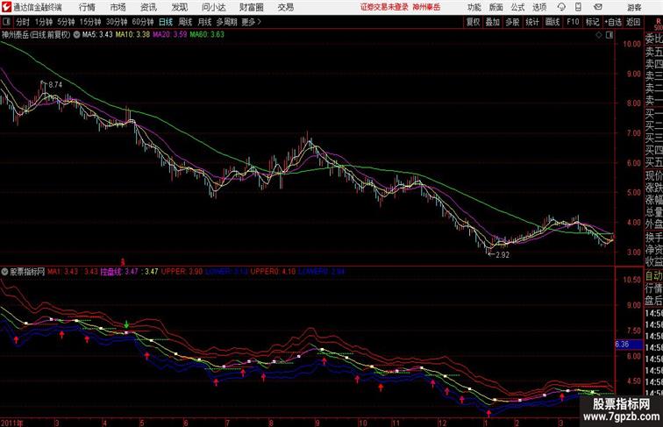The width and height of the screenshot is (663, 427).
Task: Click the diamond icon at chart top-right
Action: pyautogui.click(x=599, y=35)
